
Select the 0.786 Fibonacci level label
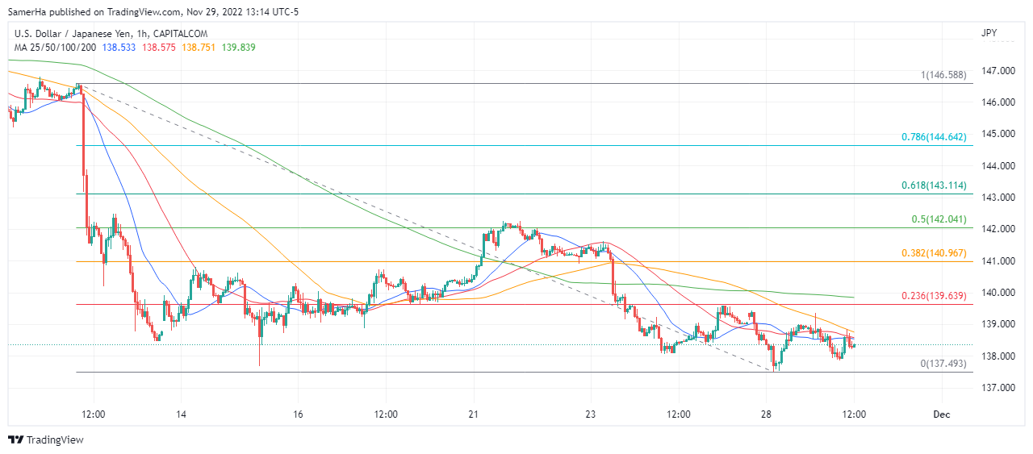[x=933, y=137]
